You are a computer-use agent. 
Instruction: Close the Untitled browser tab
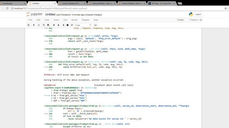[x=55, y=3]
